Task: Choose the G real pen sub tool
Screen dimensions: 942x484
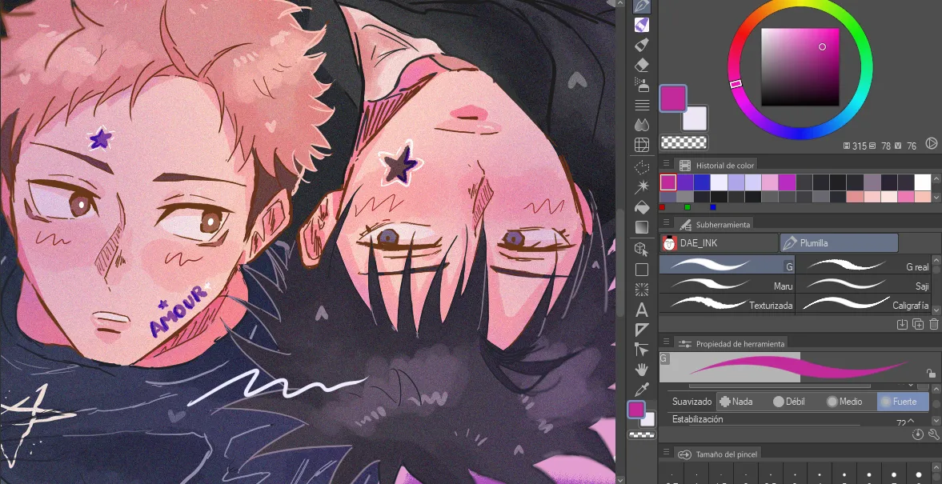Action: [863, 265]
